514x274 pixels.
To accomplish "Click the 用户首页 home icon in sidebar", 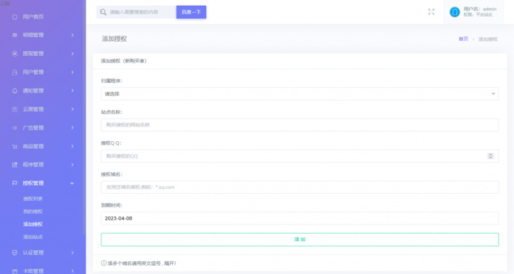I will coord(15,16).
